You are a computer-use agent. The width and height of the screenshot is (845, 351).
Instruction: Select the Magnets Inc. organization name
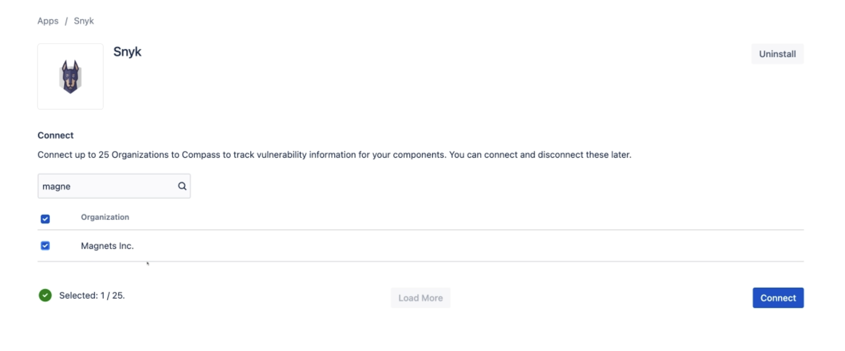[107, 246]
